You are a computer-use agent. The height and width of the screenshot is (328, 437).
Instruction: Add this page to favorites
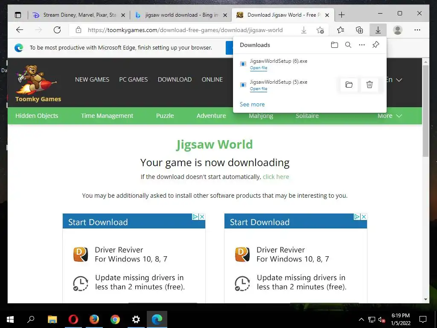point(320,30)
